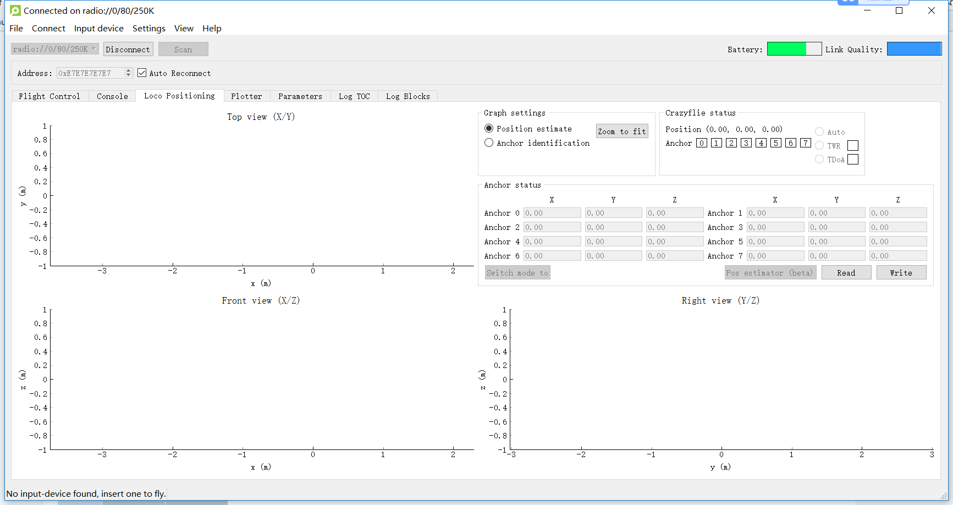This screenshot has height=505, width=953.
Task: Click anchor 7 status indicator box
Action: (805, 143)
